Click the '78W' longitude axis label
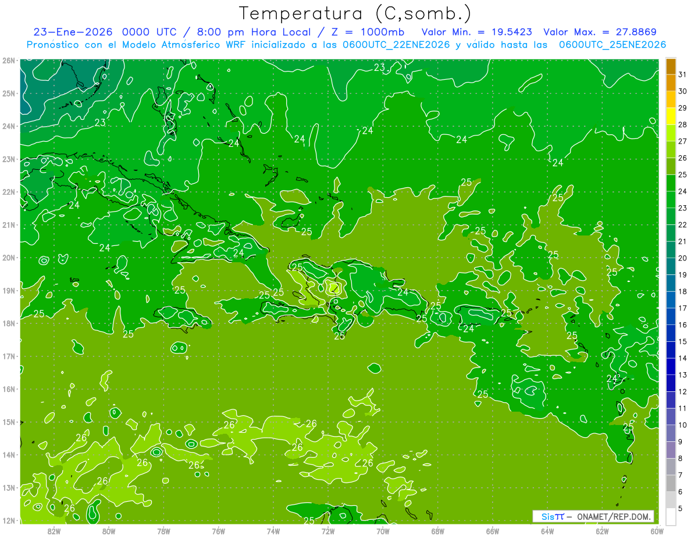Viewport: 698px width, 539px height. (x=163, y=531)
